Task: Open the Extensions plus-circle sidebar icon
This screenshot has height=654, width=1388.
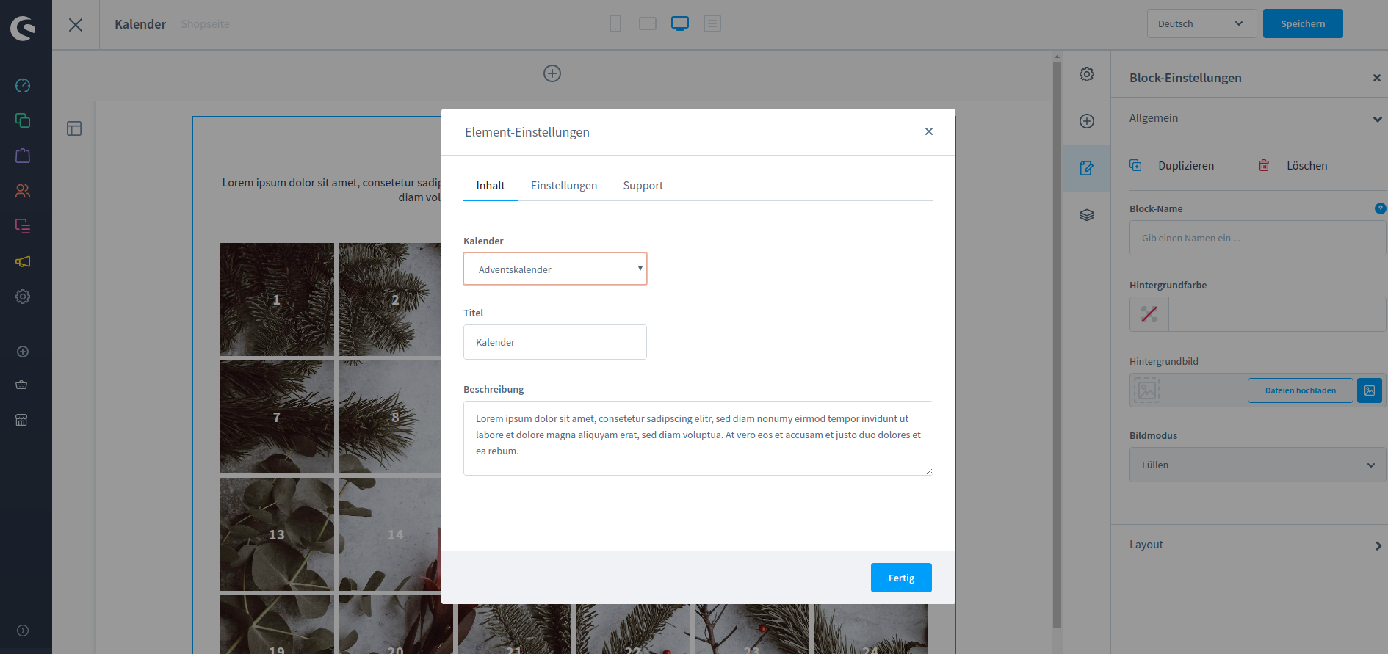Action: coord(23,352)
